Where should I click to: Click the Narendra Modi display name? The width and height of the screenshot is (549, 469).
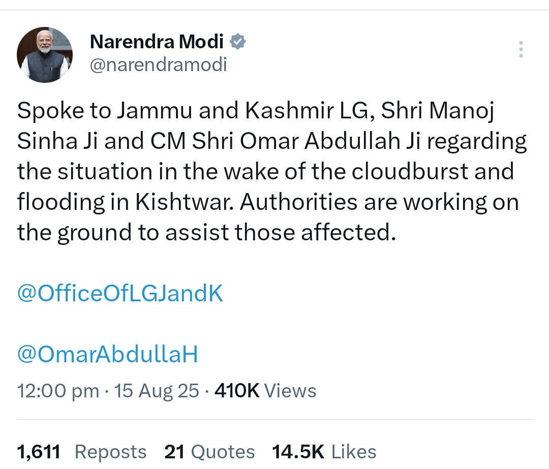[157, 42]
